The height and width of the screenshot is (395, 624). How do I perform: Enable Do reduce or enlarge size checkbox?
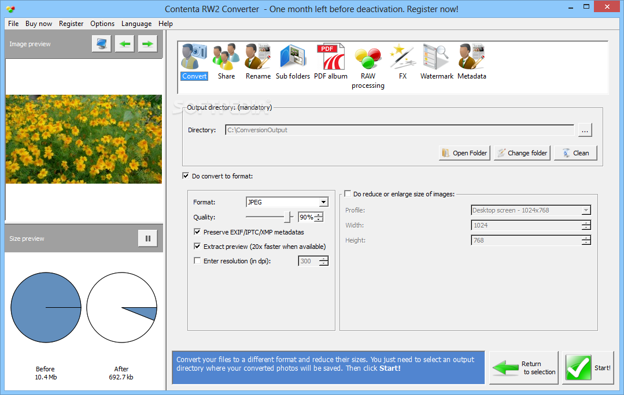click(348, 193)
